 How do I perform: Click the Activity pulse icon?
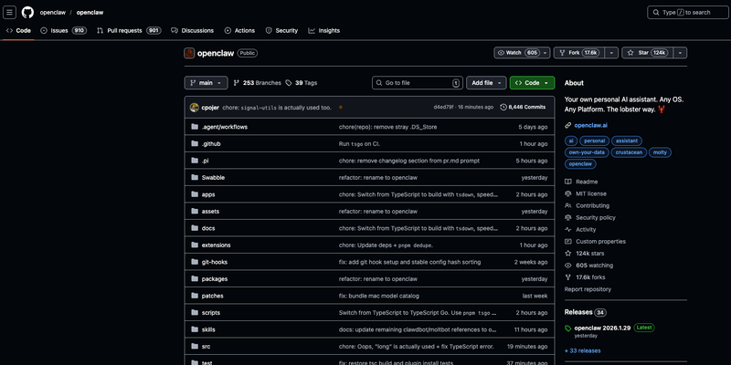pos(567,230)
